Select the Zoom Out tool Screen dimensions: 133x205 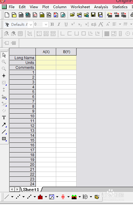point(4,69)
